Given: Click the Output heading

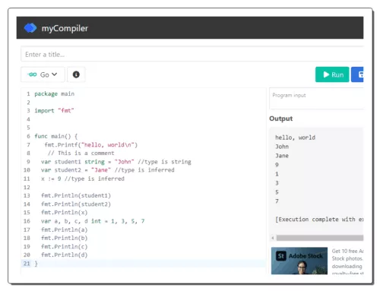Looking at the screenshot, I should tap(281, 119).
